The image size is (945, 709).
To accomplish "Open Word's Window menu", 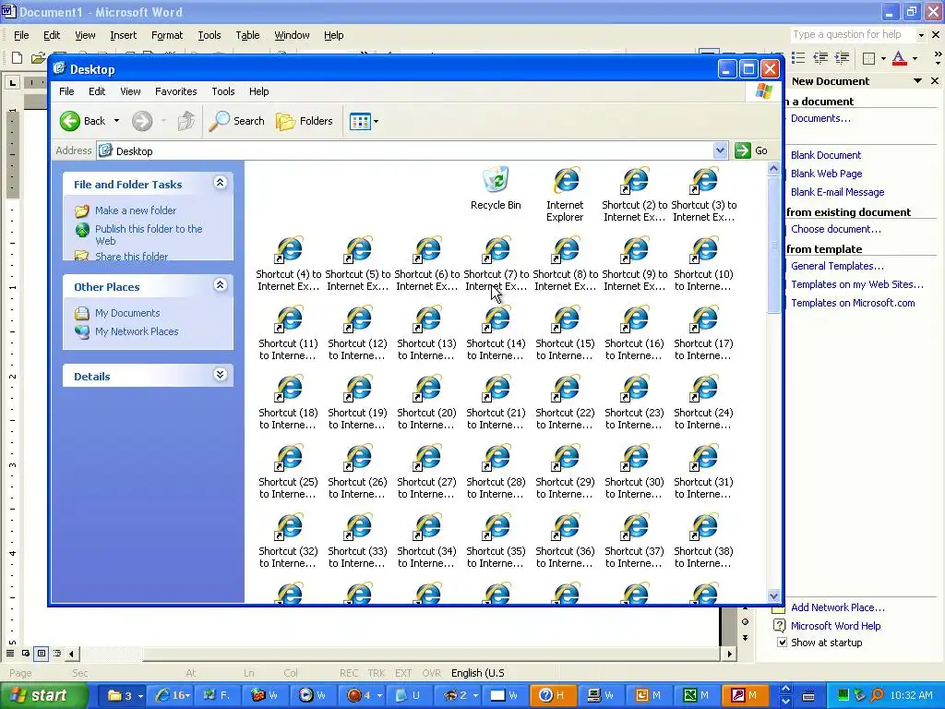I will (292, 36).
